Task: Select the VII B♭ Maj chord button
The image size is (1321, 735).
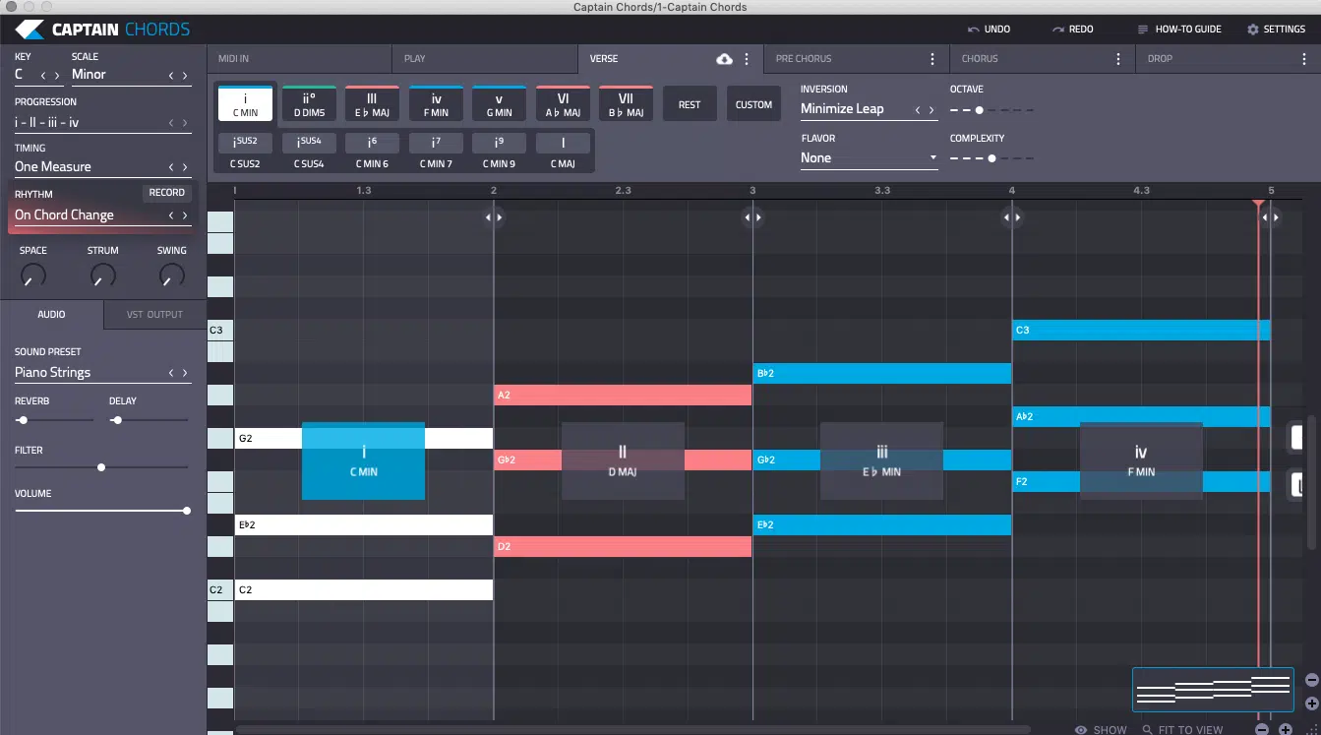Action: [x=626, y=104]
